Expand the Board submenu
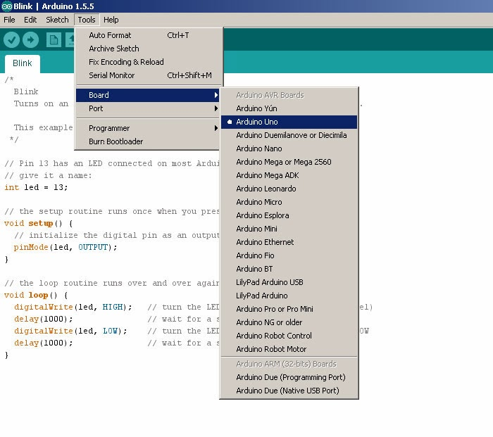The width and height of the screenshot is (493, 437). point(147,95)
